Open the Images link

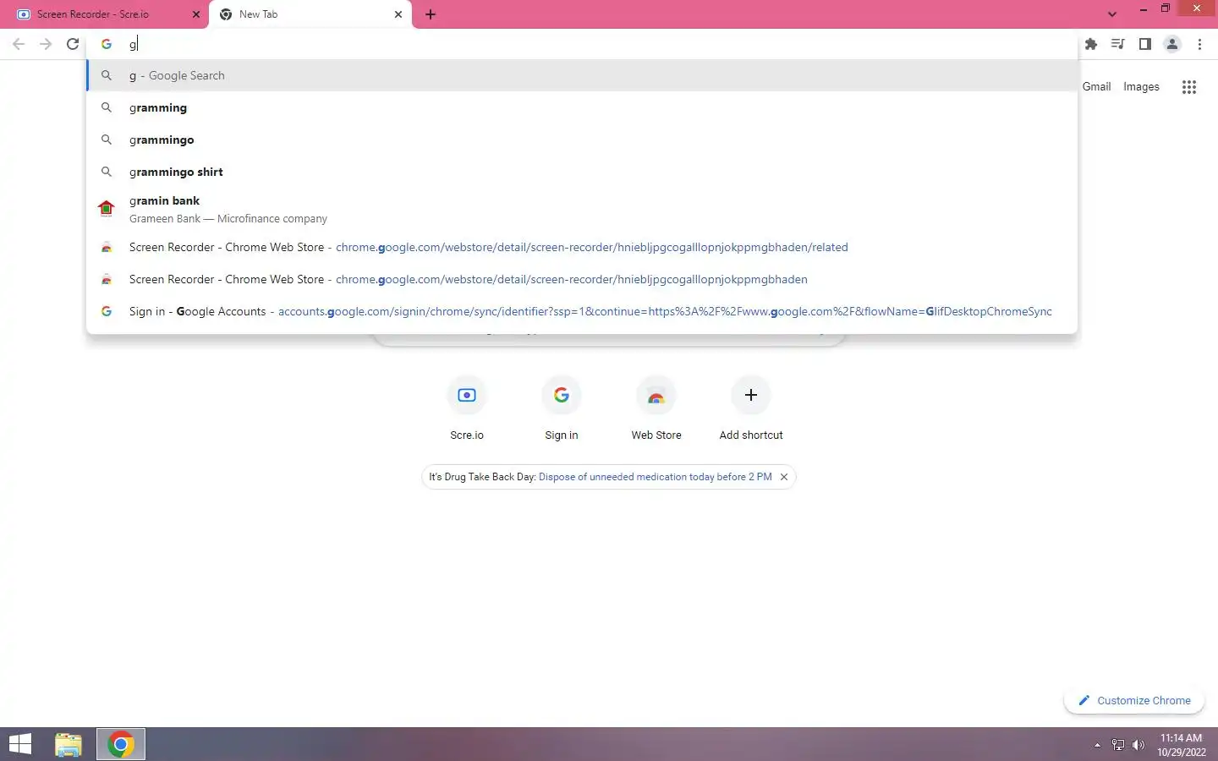coord(1141,86)
